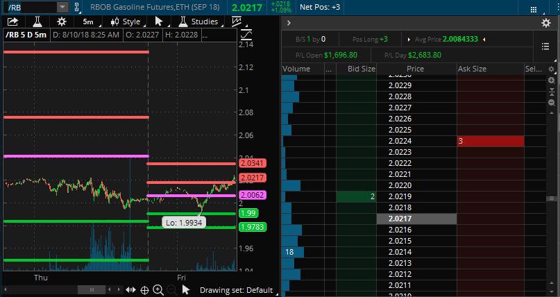Open the /RB symbol dropdown arrow
This screenshot has width=560, height=297.
(x=62, y=7)
